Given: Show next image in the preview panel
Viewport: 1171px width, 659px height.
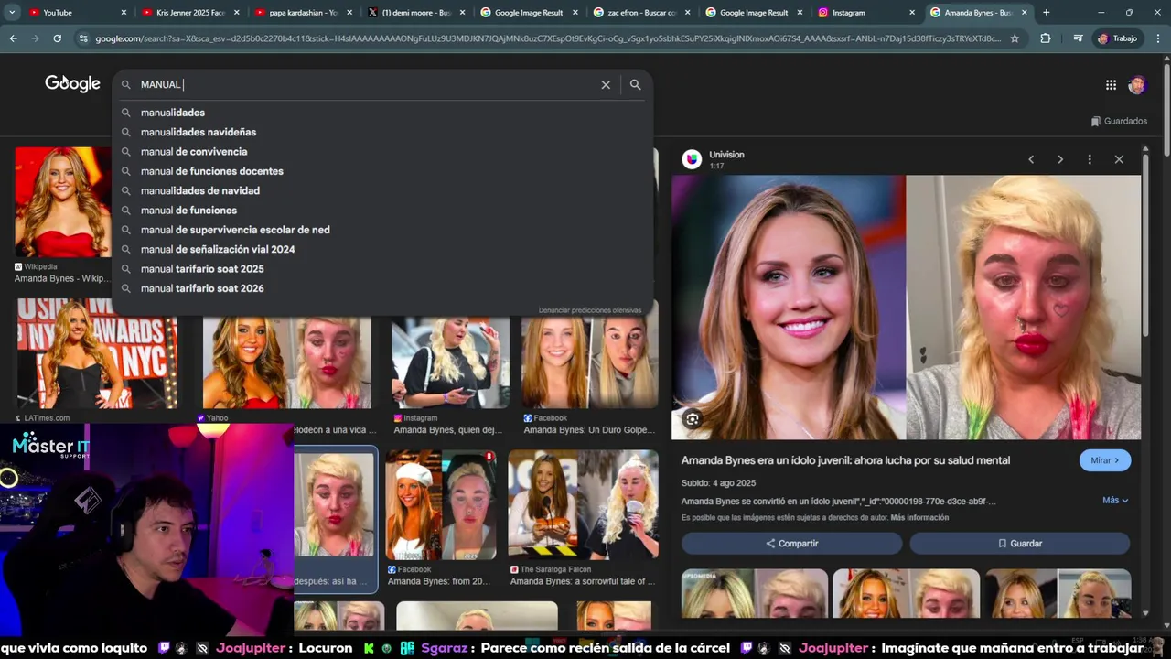Looking at the screenshot, I should (x=1060, y=159).
